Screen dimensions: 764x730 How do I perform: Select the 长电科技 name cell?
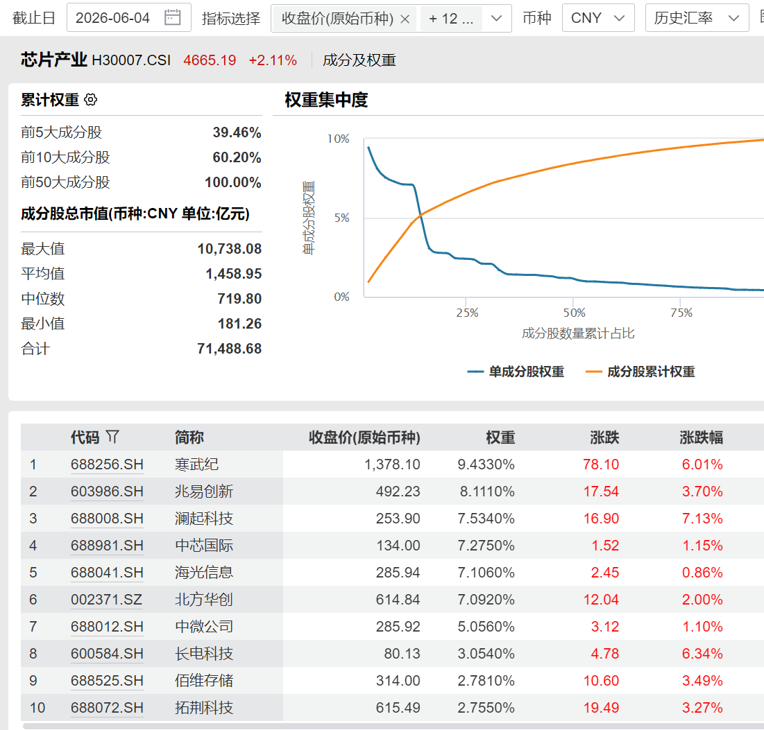(x=204, y=653)
